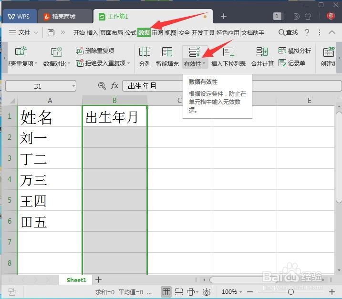This screenshot has height=299, width=342.
Task: Click the highlight duplicates icon
Action: tap(21, 52)
